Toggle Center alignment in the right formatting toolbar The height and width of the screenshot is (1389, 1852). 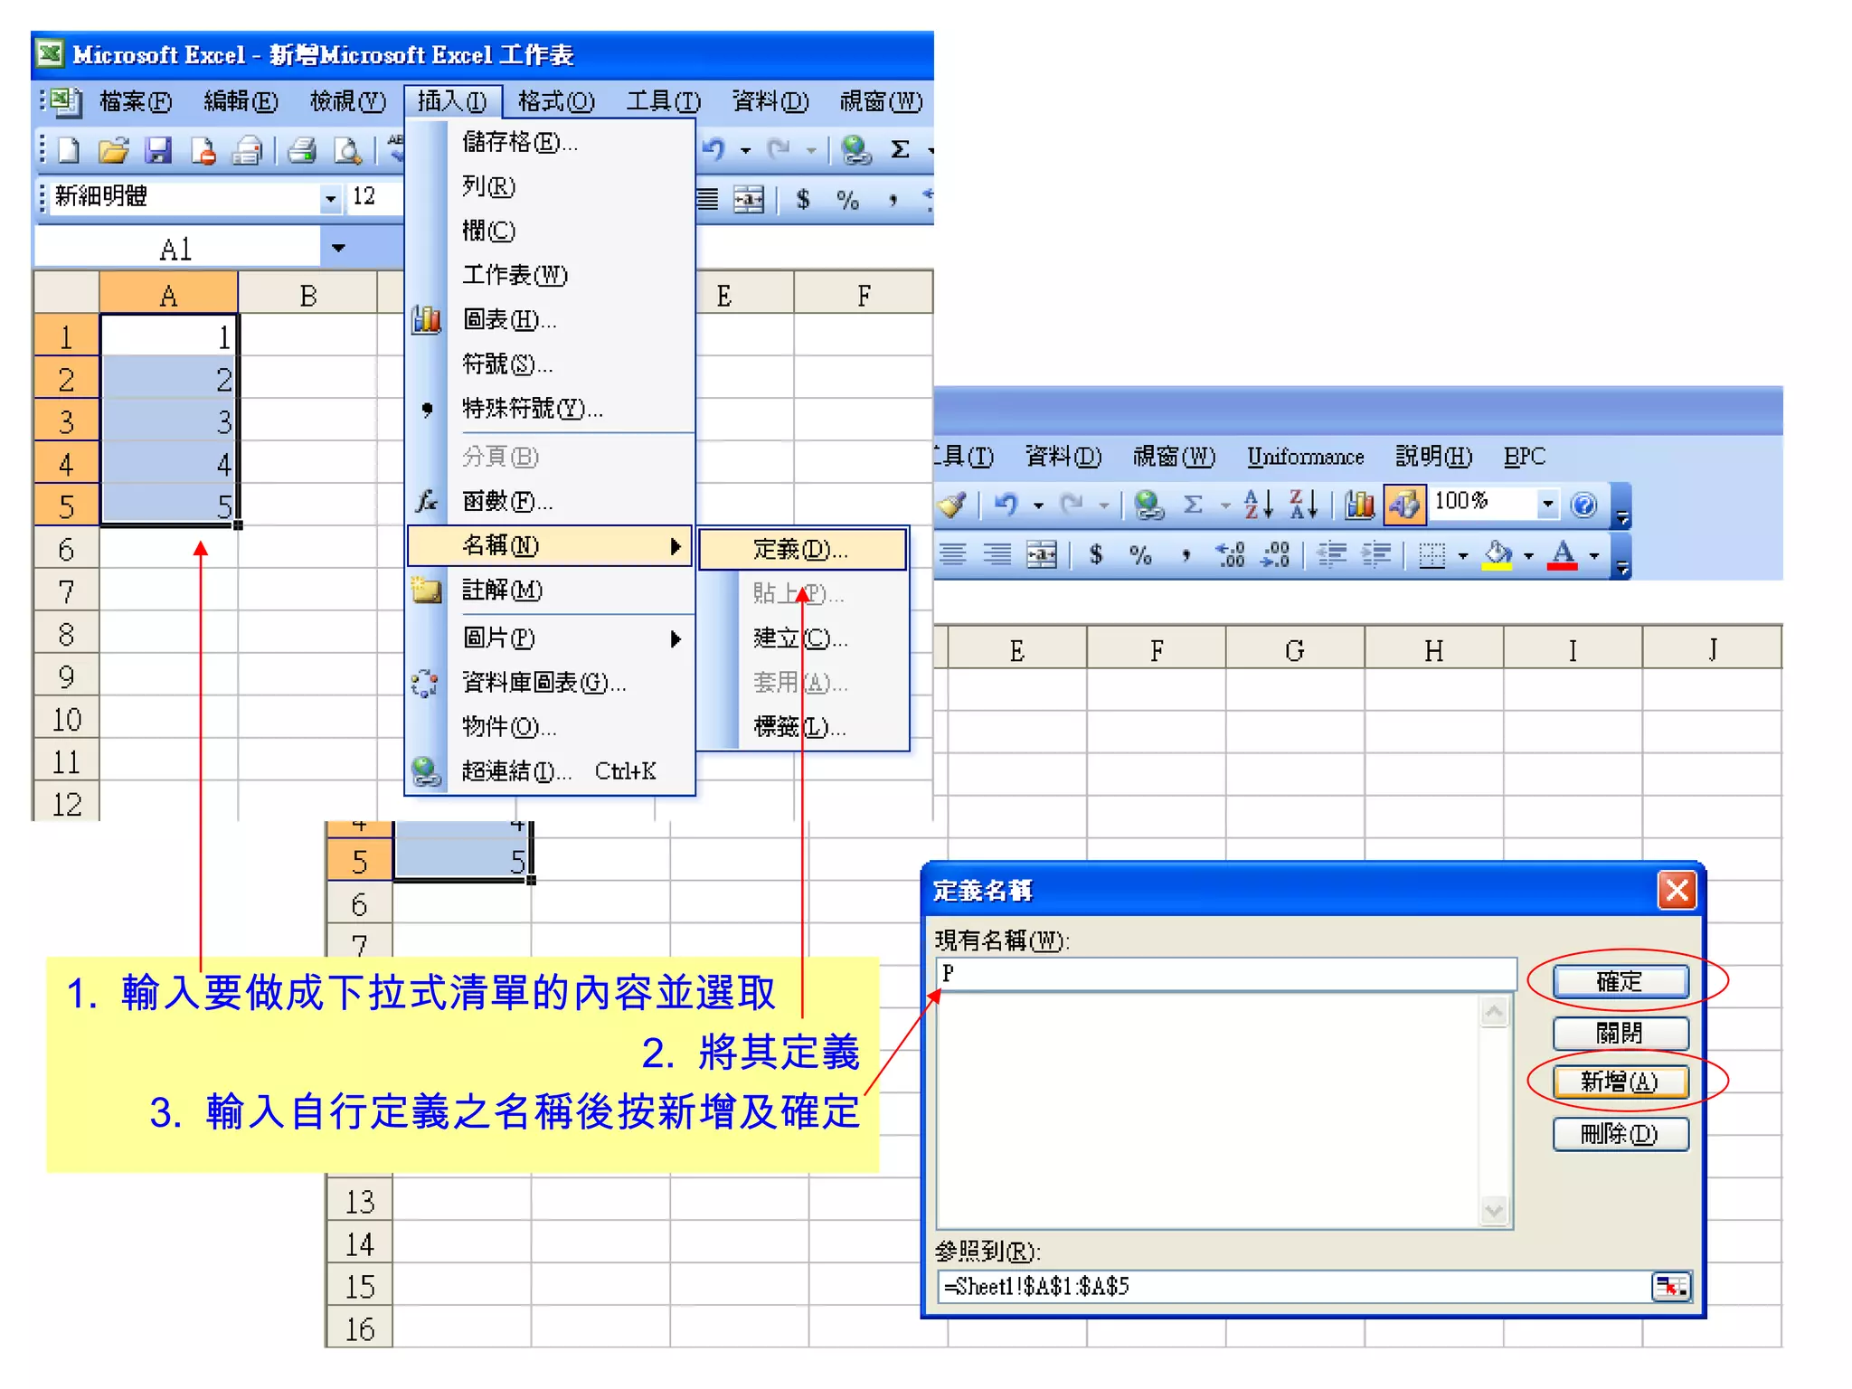pyautogui.click(x=952, y=554)
